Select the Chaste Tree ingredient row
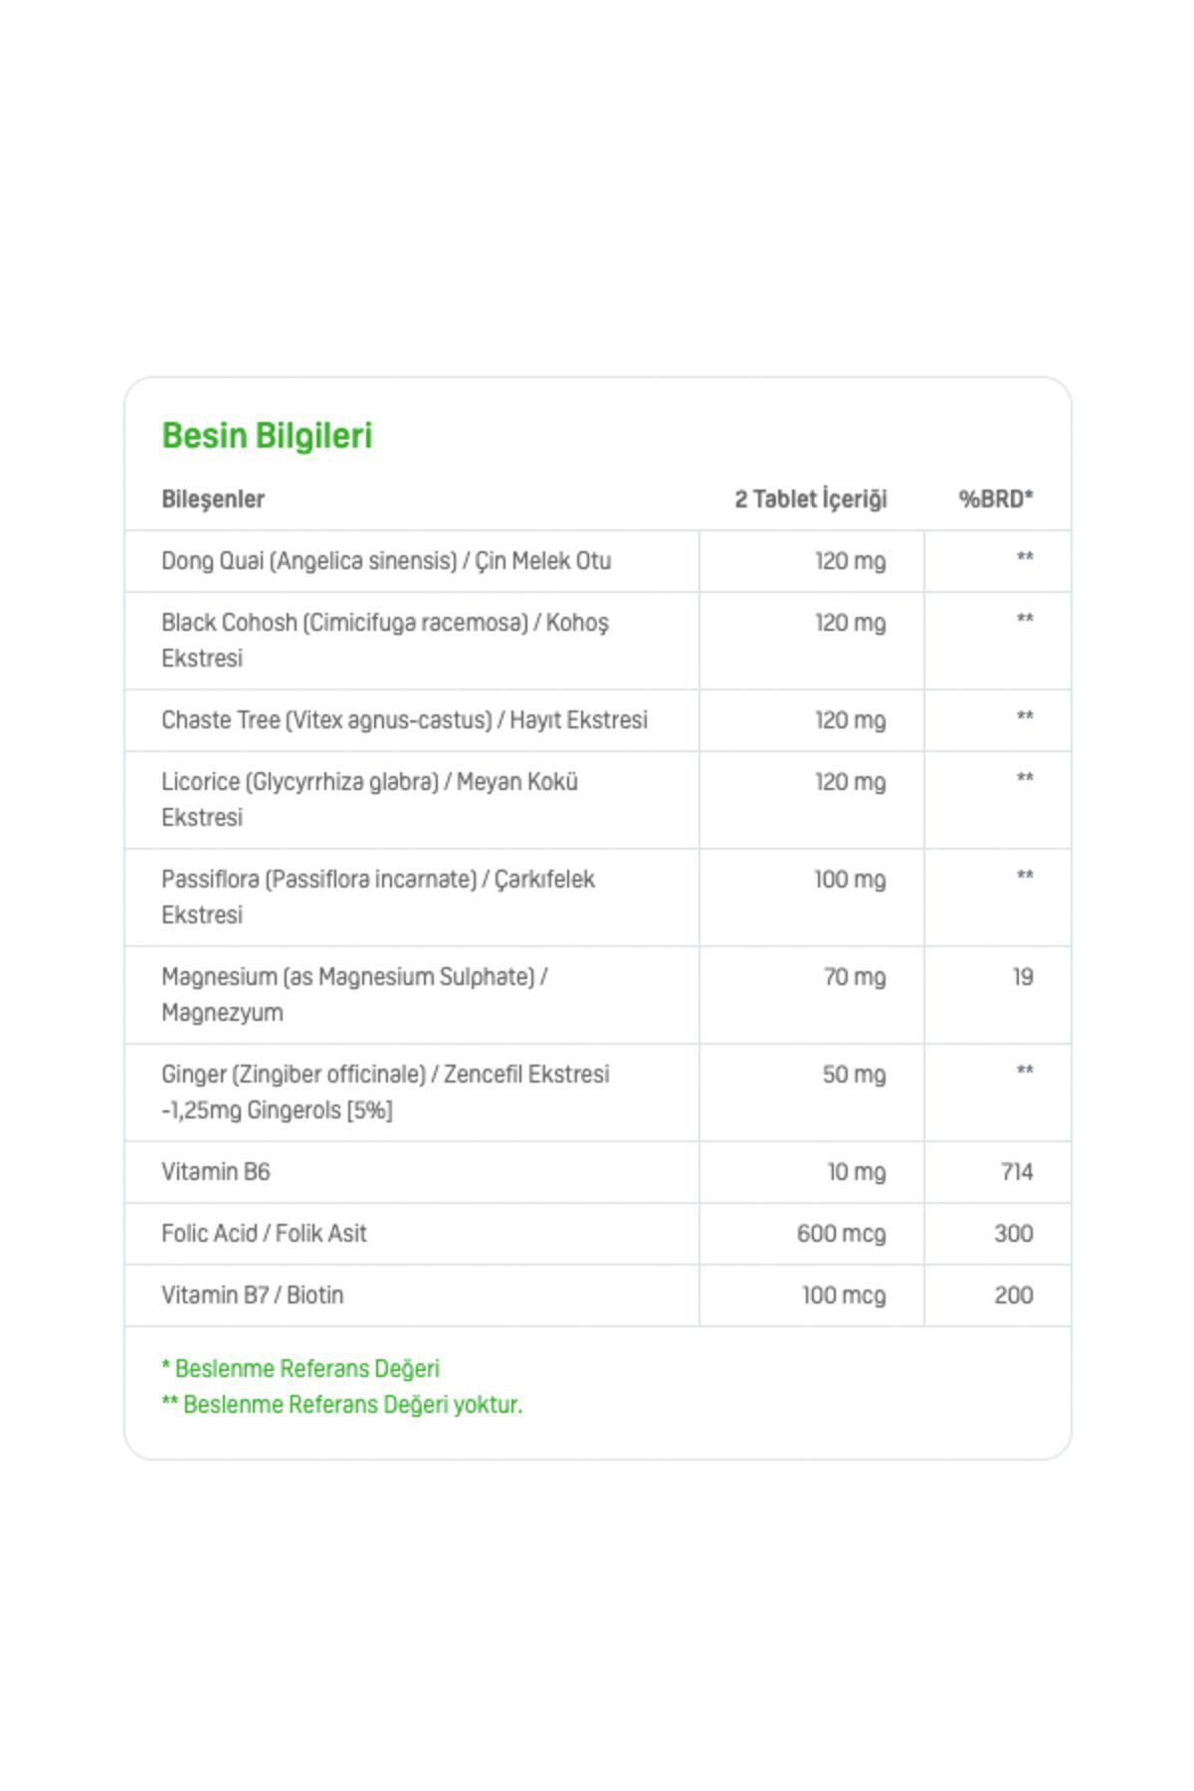1194x1791 pixels. tap(404, 720)
